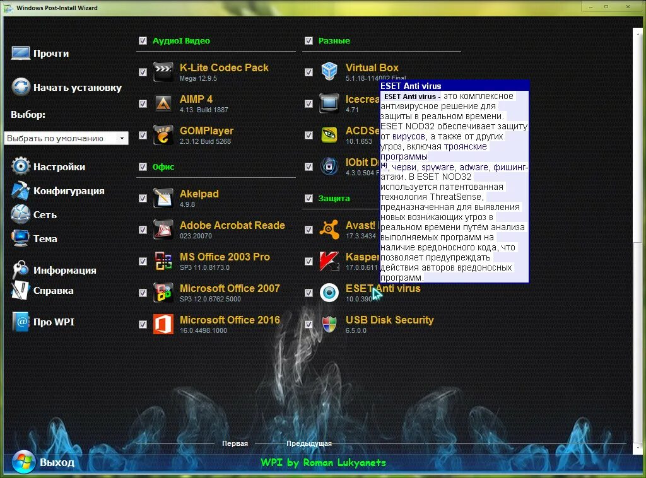Select the K-Lite Codec Pack icon
The height and width of the screenshot is (478, 646).
[163, 72]
